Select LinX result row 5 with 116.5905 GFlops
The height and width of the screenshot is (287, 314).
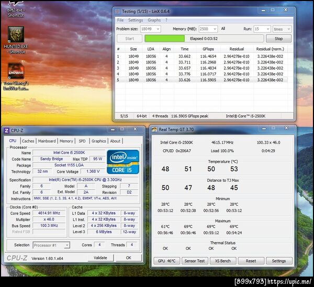click(x=201, y=80)
